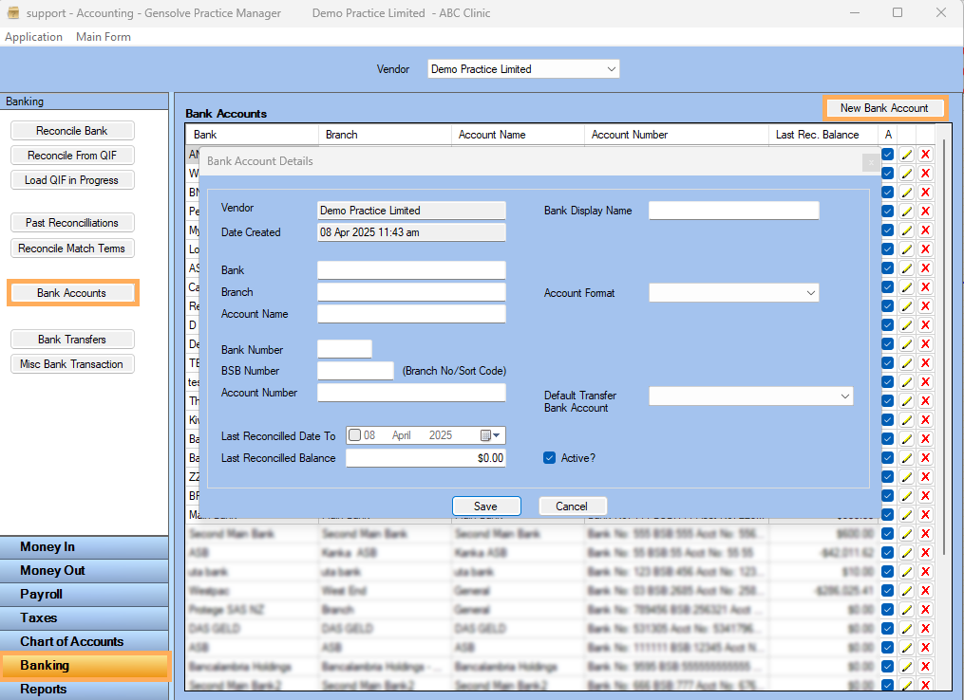
Task: Click Load QIF in Progress
Action: pyautogui.click(x=72, y=180)
